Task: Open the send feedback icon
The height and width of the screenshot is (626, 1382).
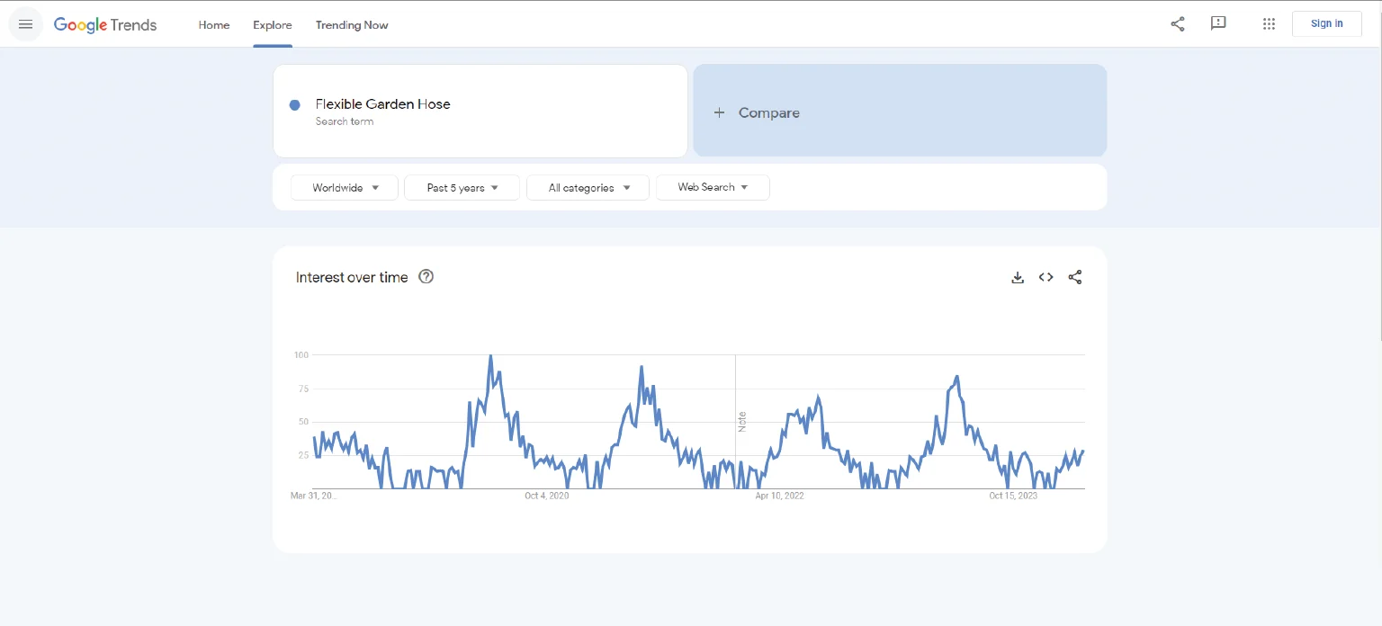Action: [x=1218, y=24]
